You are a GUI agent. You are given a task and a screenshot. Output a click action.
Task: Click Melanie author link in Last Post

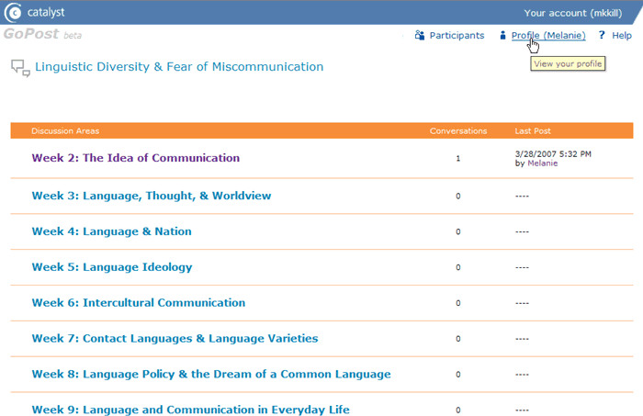pyautogui.click(x=542, y=163)
